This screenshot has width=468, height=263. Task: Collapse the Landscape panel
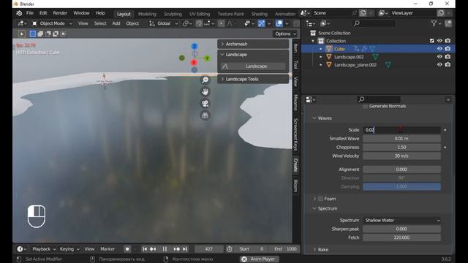click(253, 55)
